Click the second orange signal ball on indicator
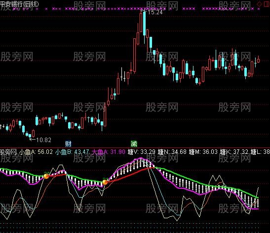 [105, 182]
